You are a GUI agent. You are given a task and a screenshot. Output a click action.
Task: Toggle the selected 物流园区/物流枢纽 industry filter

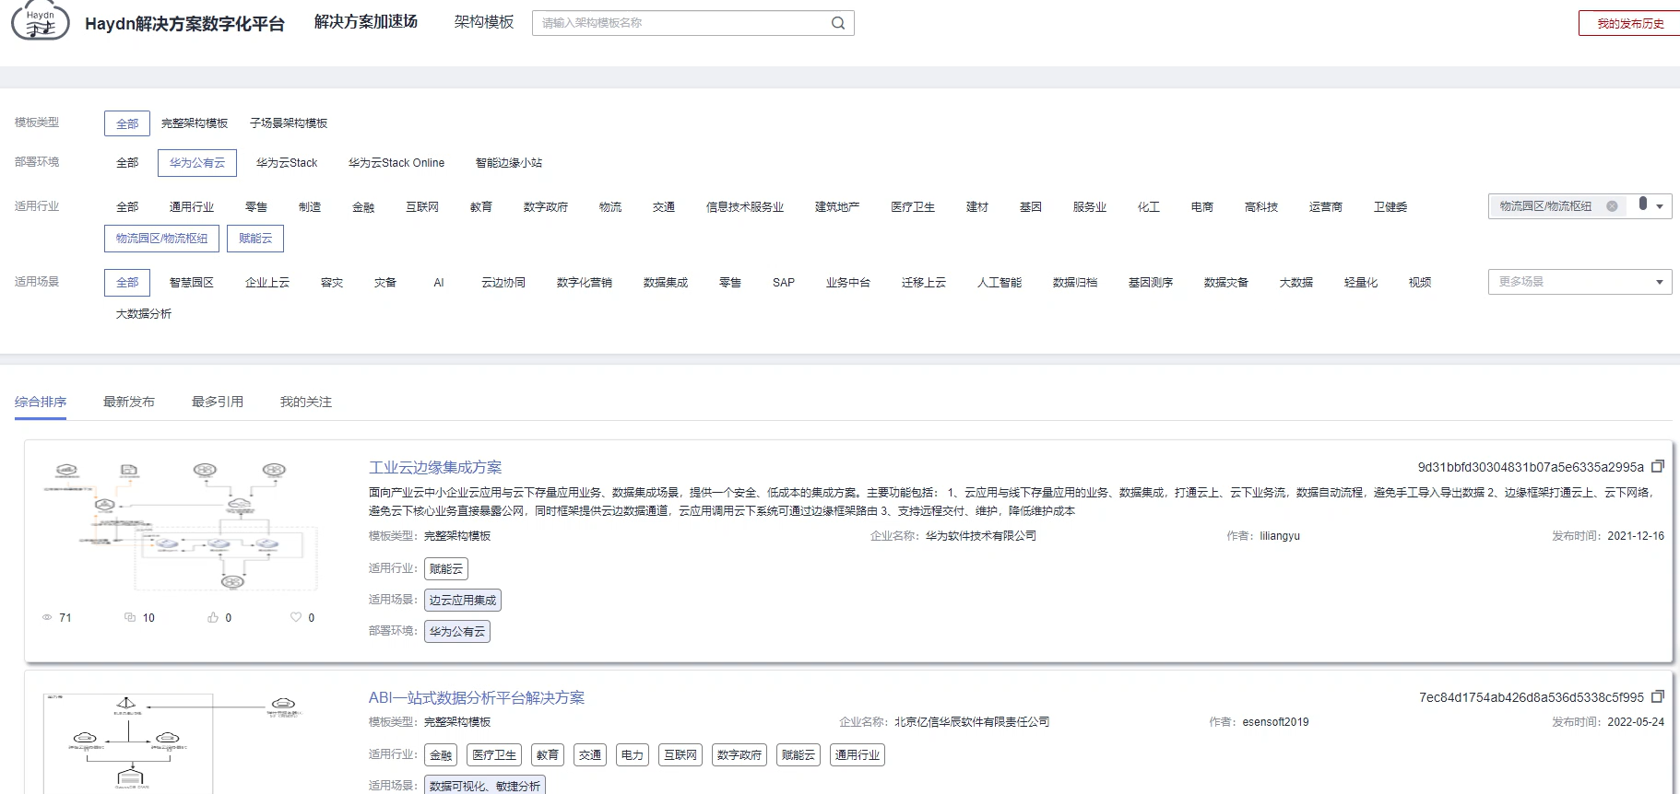pyautogui.click(x=162, y=239)
